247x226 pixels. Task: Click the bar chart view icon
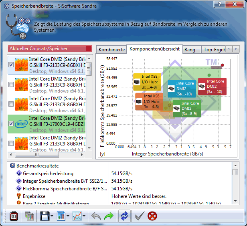[61, 216]
